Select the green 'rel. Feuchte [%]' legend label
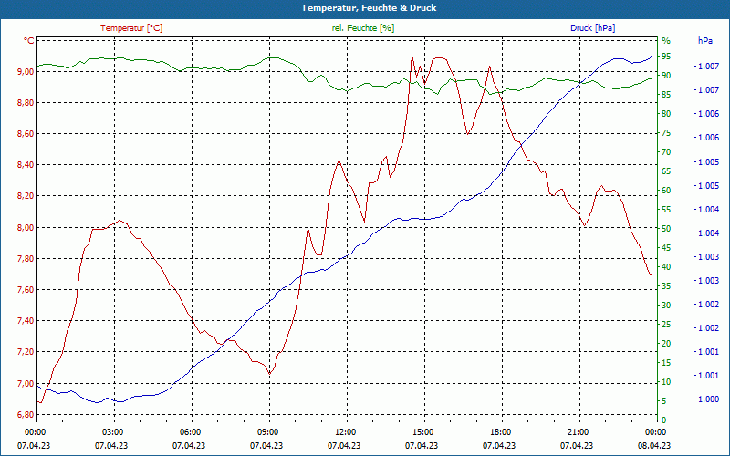730x456 pixels. 363,28
